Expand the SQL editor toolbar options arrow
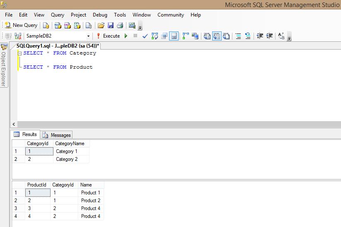This screenshot has width=341, height=227. 289,38
